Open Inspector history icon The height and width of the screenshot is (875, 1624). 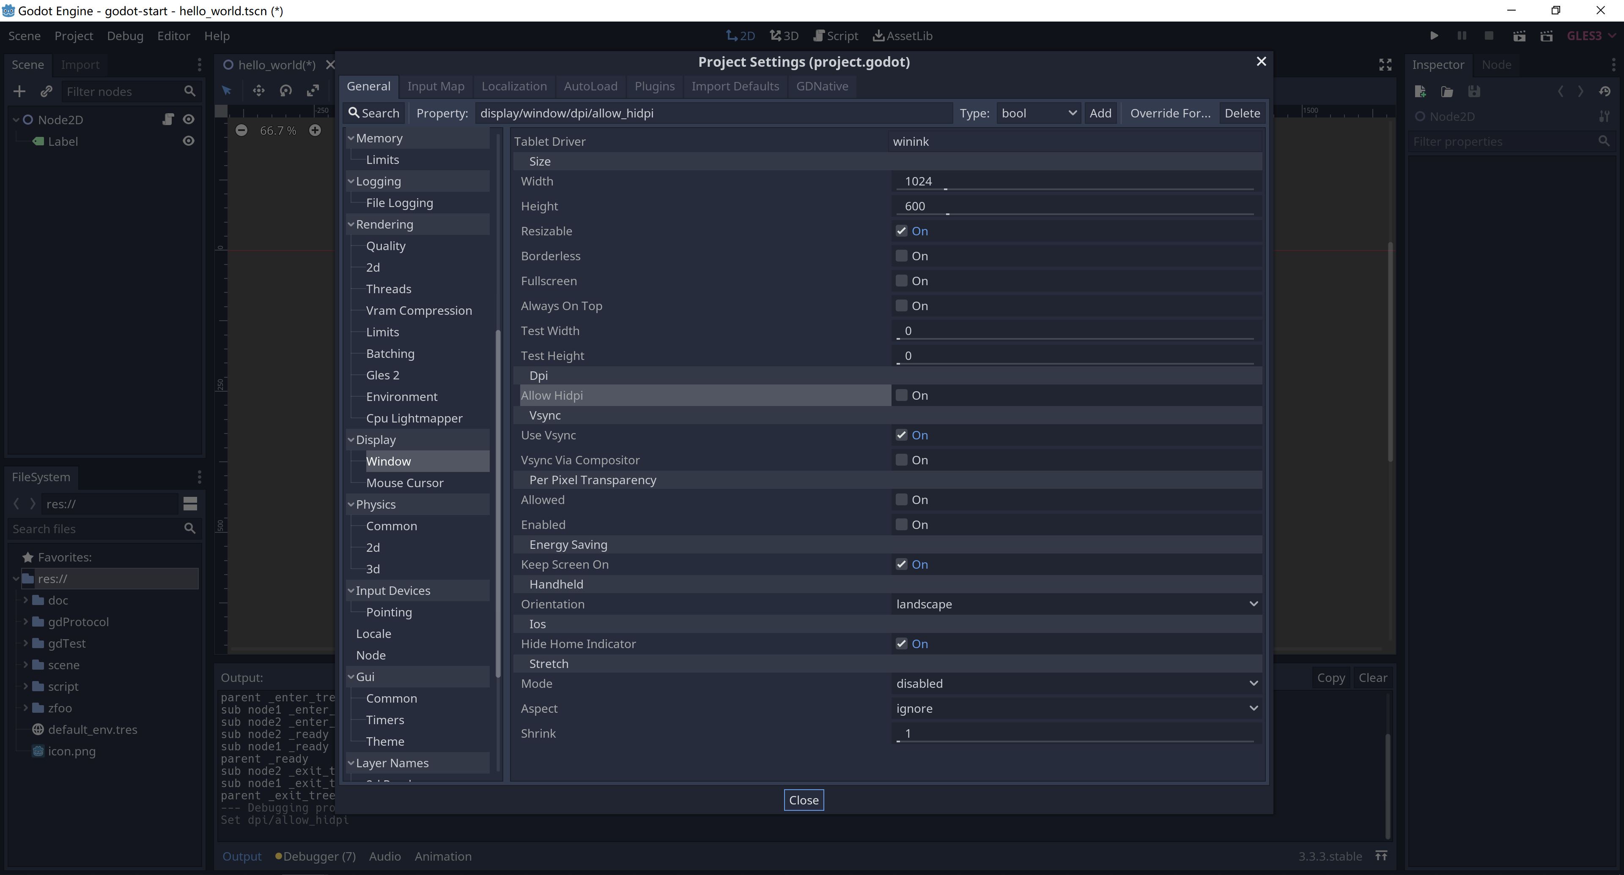(1605, 91)
